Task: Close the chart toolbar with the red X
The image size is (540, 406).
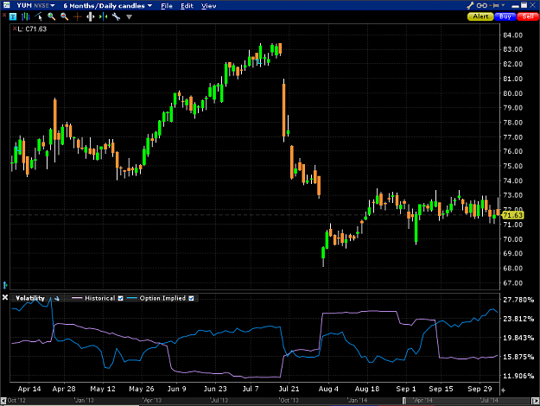Action: (x=4, y=16)
